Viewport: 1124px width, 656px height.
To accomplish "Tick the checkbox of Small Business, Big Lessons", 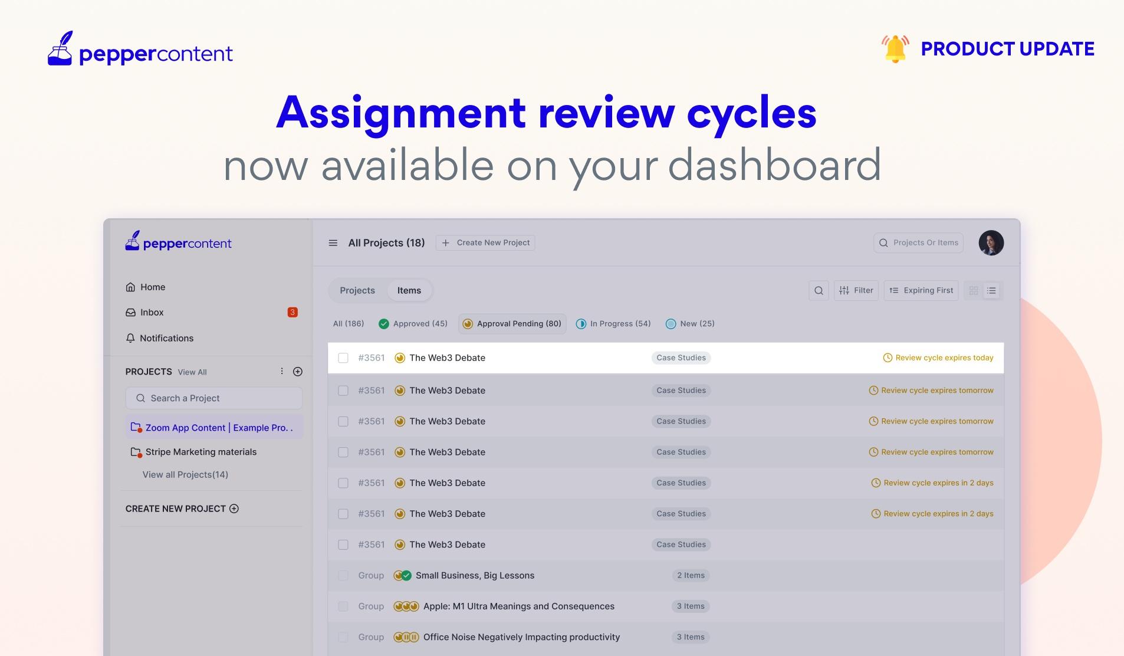I will [343, 575].
